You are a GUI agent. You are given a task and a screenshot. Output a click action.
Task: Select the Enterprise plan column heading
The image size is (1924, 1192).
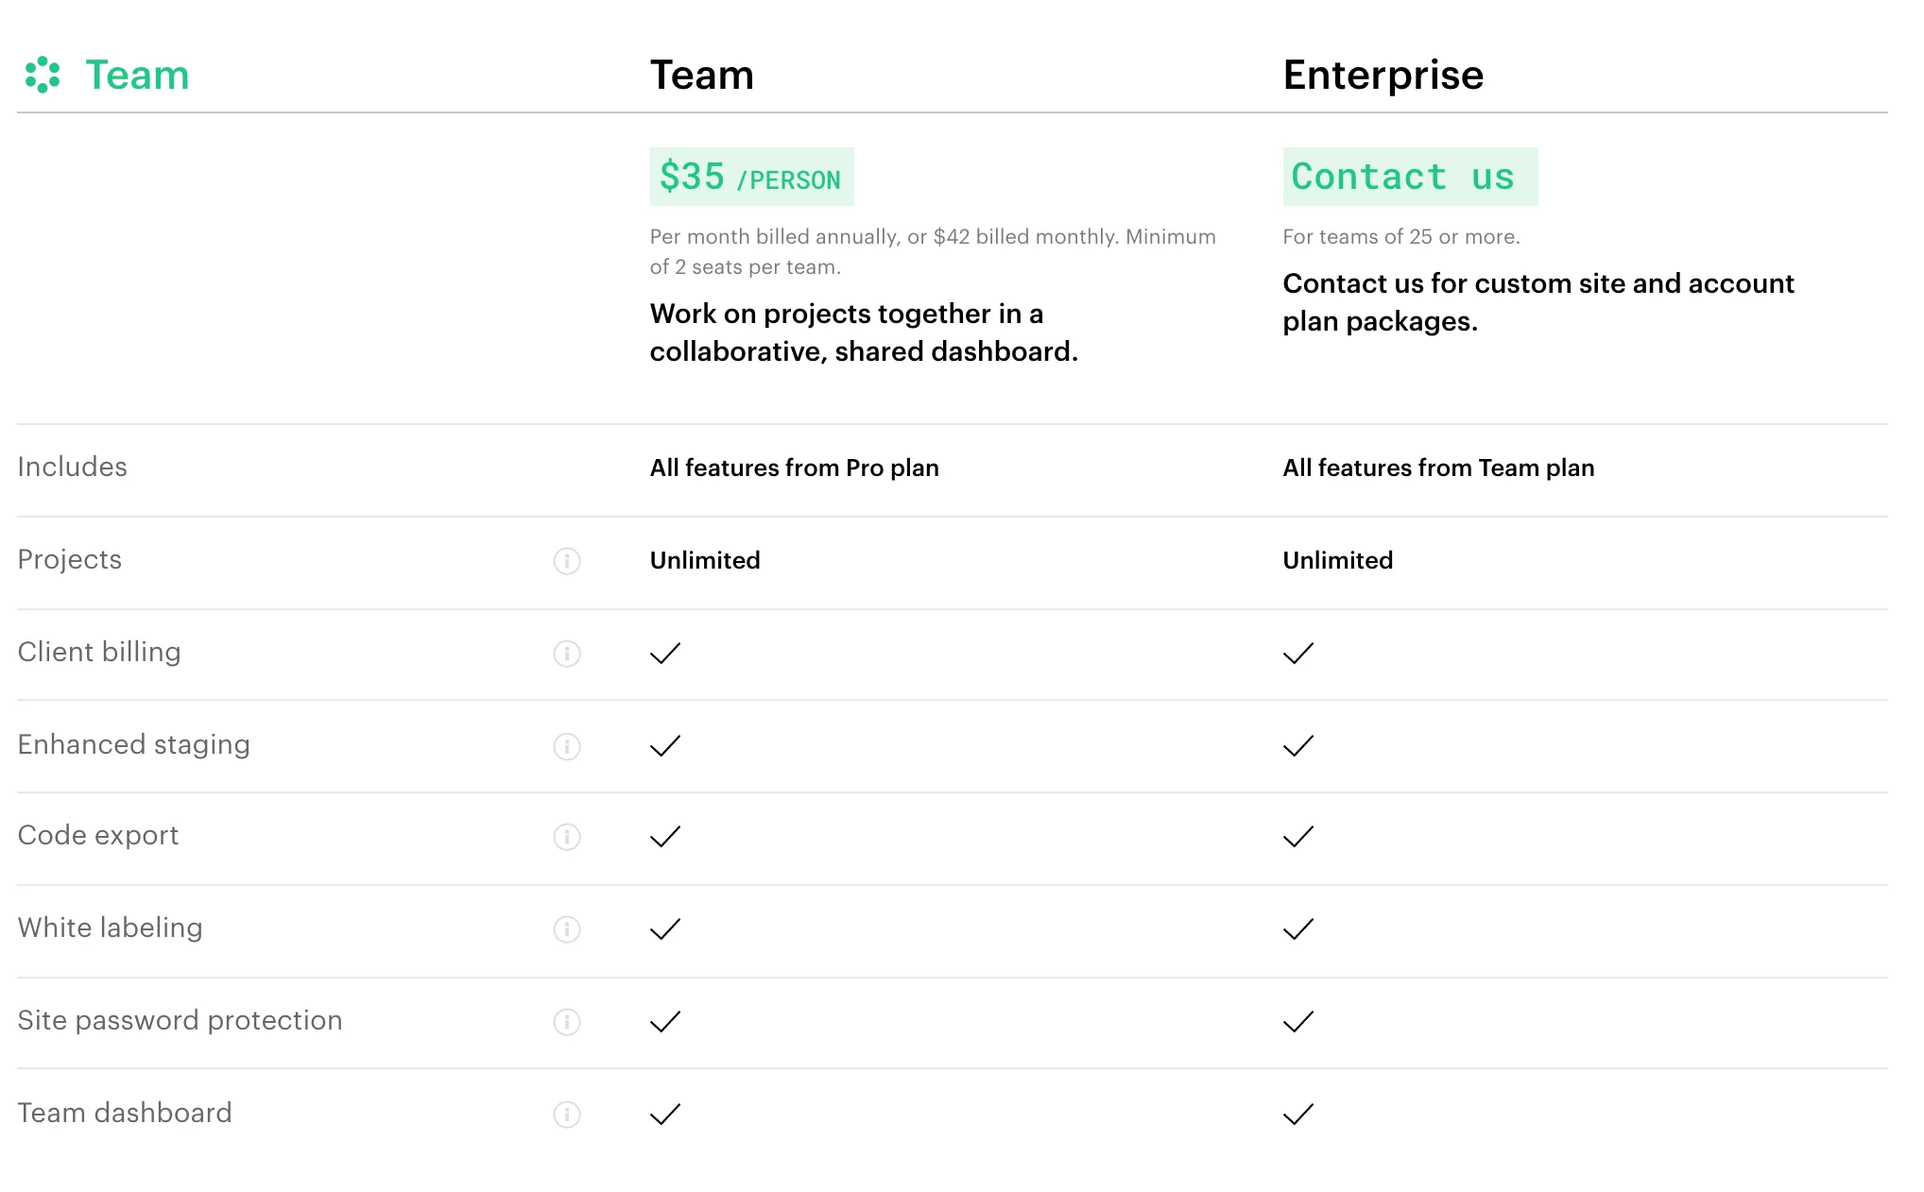(1383, 75)
